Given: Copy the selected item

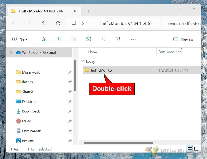Looking at the screenshot, I should [x=59, y=39].
